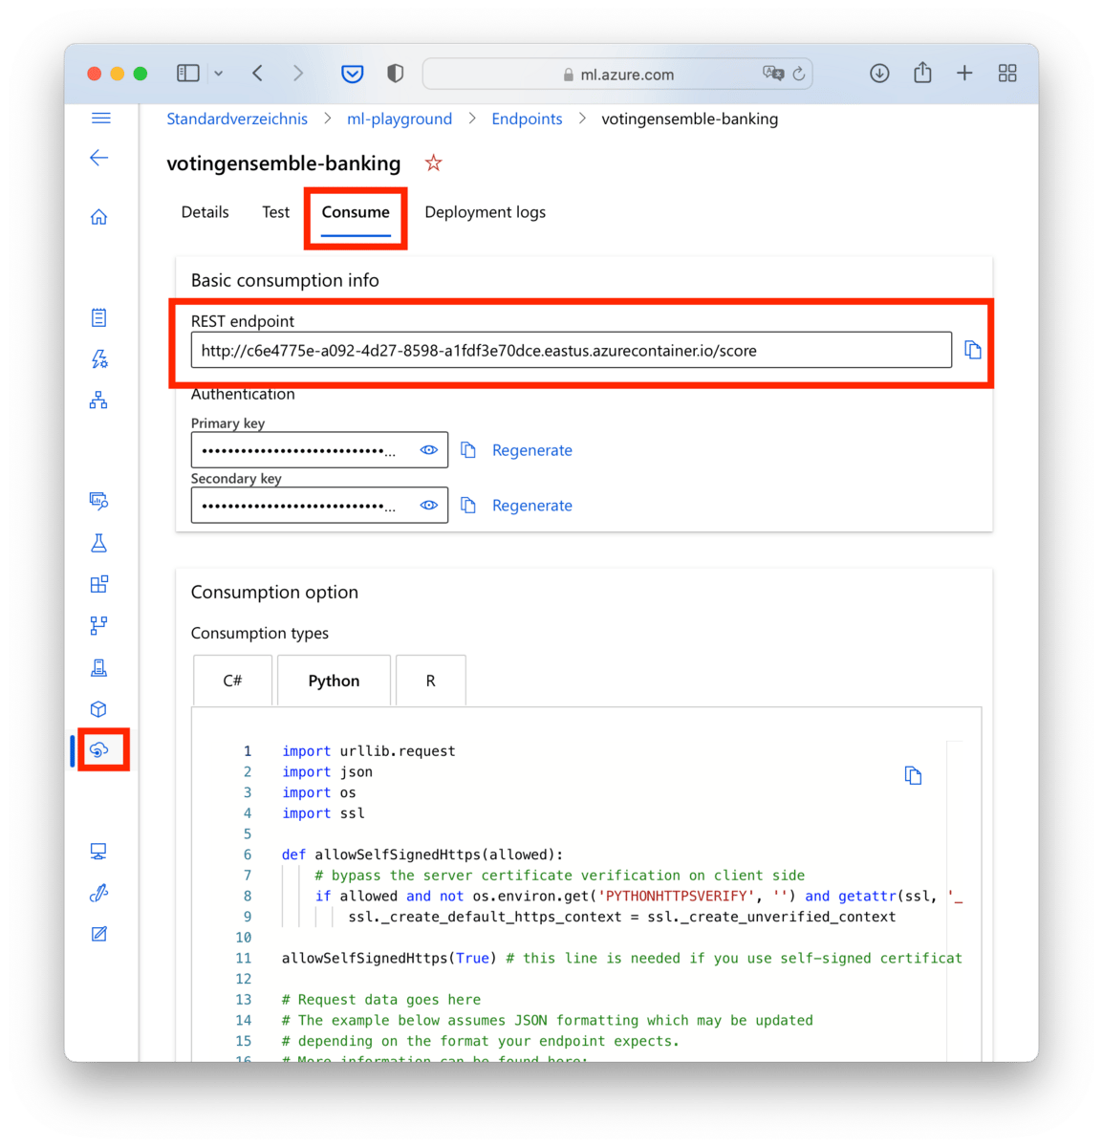Reveal the secondary key with eye icon
This screenshot has width=1103, height=1147.
(429, 506)
